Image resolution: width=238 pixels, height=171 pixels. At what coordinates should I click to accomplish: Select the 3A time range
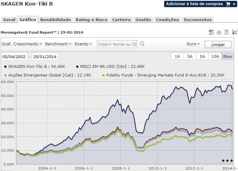click(190, 56)
